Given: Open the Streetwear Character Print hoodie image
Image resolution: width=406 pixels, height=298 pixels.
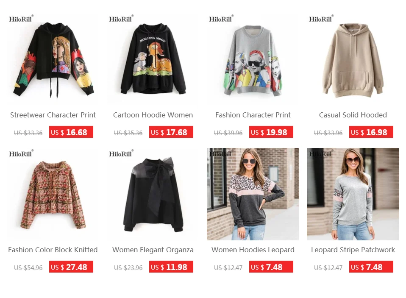Looking at the screenshot, I should (53, 59).
